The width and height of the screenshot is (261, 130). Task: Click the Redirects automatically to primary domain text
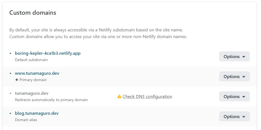point(51,100)
